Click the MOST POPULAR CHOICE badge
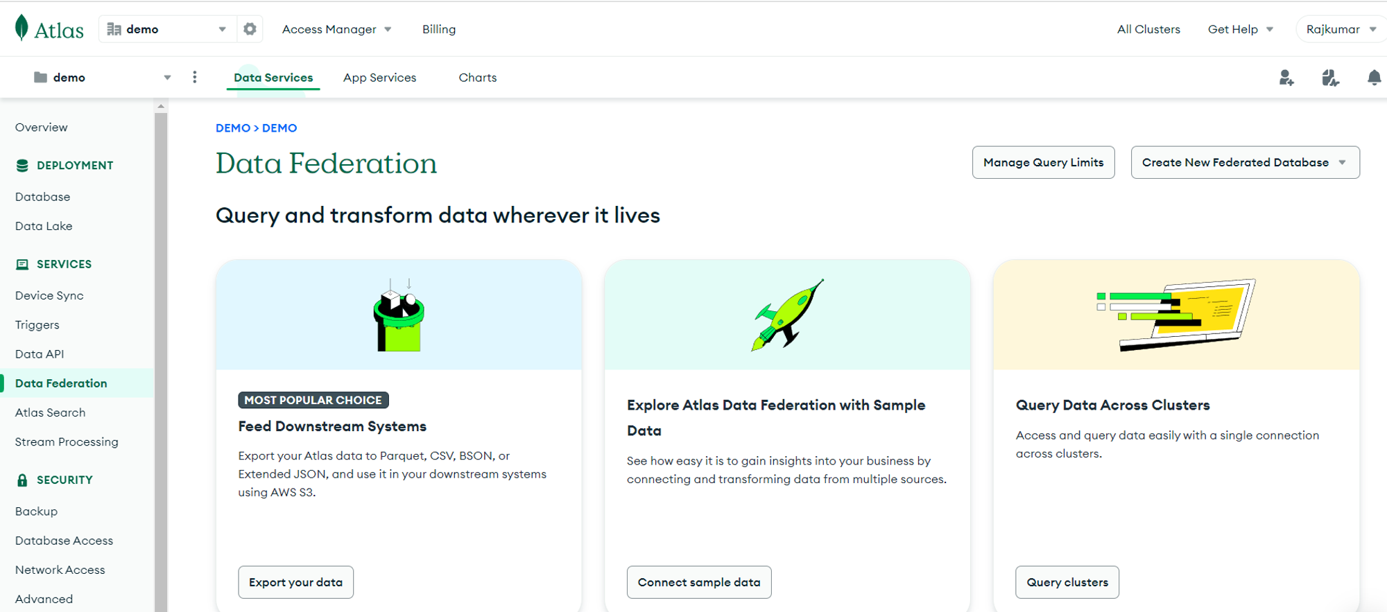 (x=313, y=400)
